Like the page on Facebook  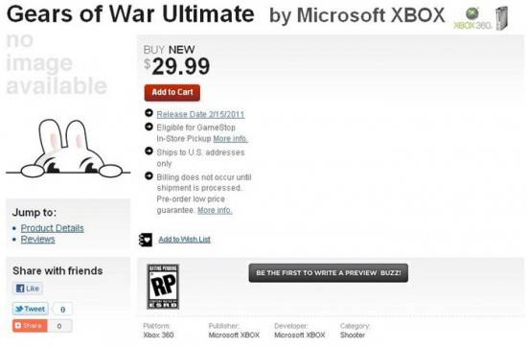[28, 289]
